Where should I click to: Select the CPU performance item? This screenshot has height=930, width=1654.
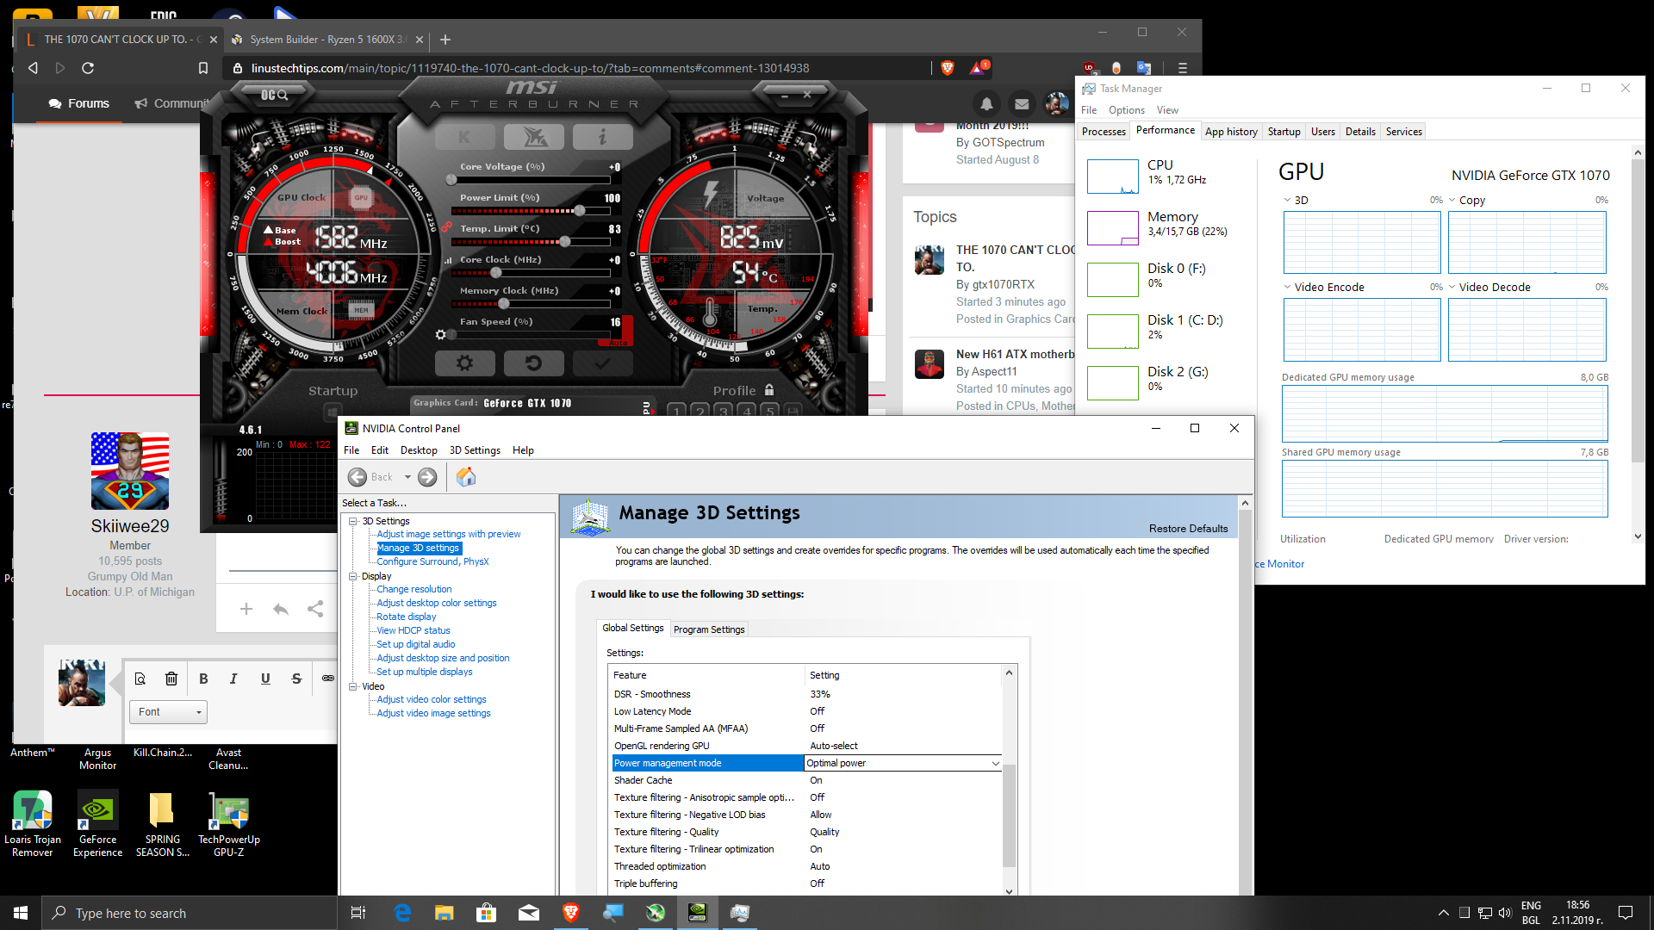point(1165,175)
